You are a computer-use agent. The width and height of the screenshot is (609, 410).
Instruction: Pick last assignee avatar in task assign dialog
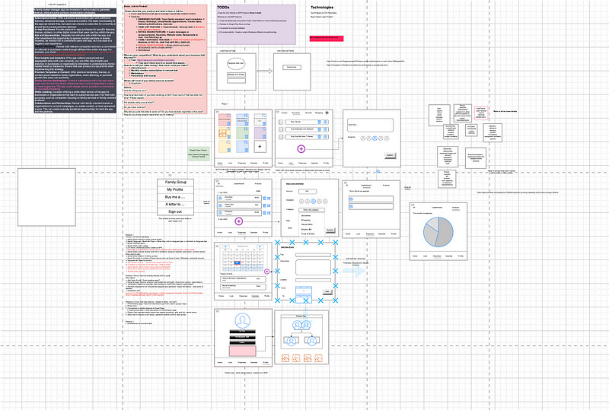point(387,138)
